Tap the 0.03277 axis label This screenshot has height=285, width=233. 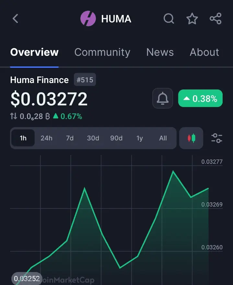[x=212, y=161]
